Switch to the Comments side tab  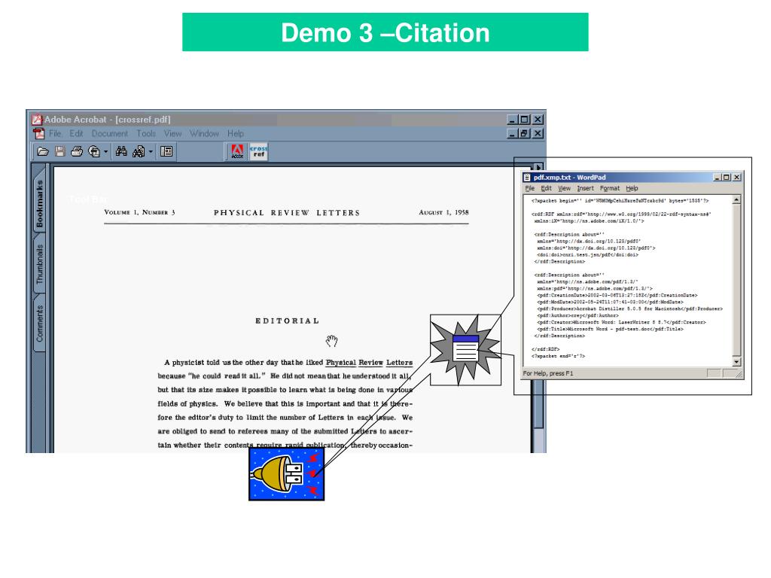click(x=39, y=324)
